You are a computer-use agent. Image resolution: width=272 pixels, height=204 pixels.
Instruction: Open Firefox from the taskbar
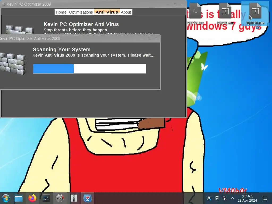pyautogui.click(x=32, y=198)
